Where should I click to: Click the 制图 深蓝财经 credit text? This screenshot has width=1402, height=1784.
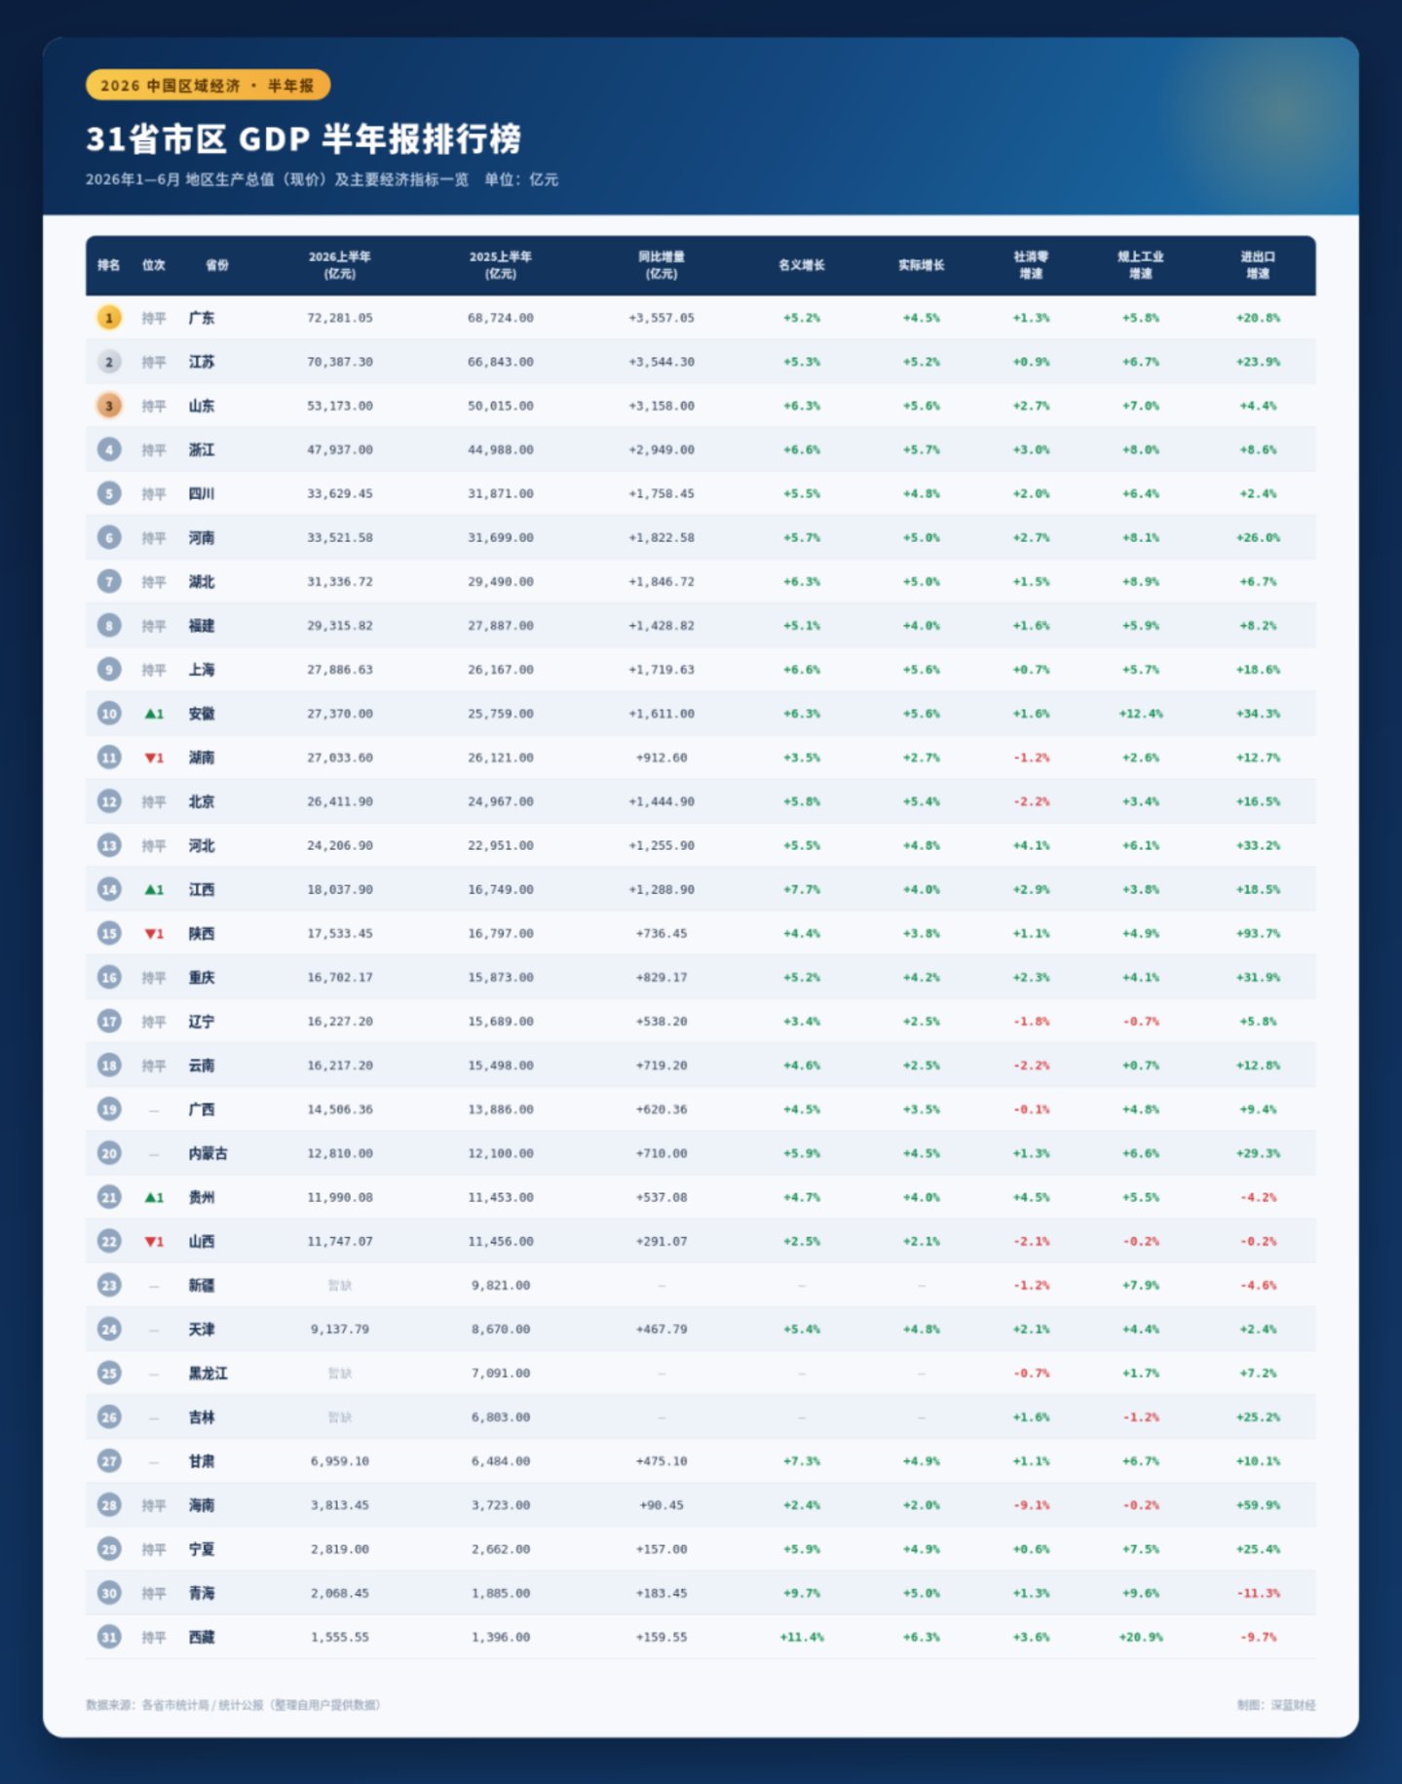coord(1276,1705)
